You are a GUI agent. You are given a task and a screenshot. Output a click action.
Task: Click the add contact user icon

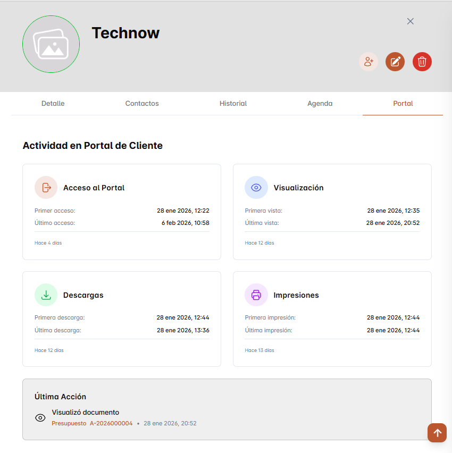[x=369, y=62]
